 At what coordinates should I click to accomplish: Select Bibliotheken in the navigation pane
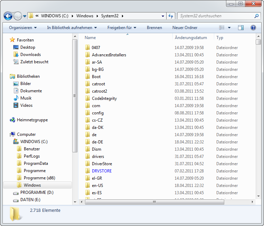click(28, 76)
